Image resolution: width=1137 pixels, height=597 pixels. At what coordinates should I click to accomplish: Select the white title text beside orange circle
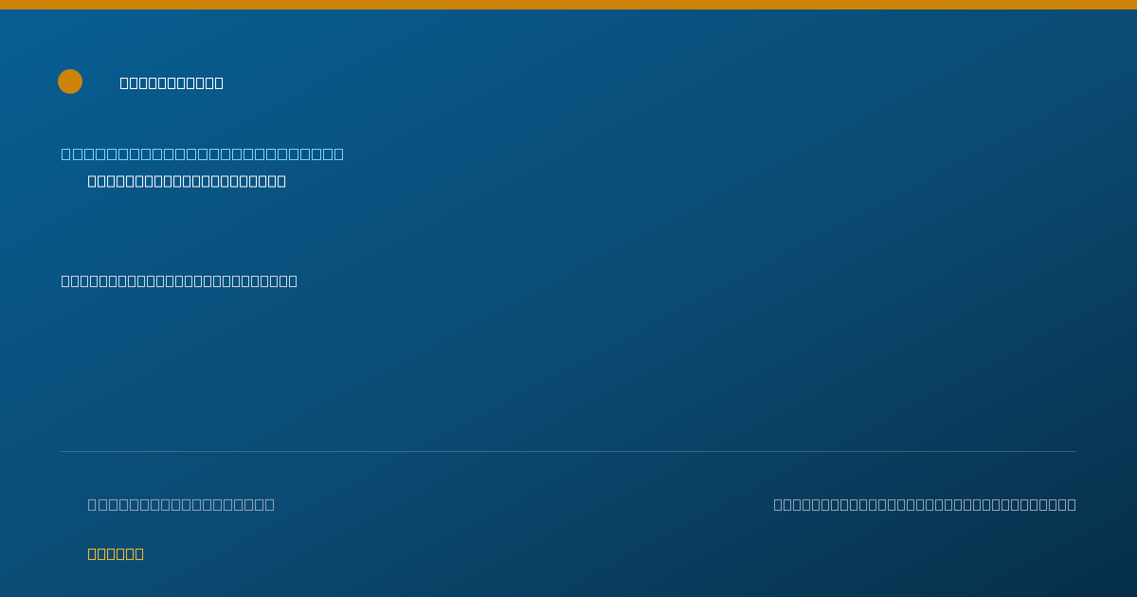(x=171, y=83)
